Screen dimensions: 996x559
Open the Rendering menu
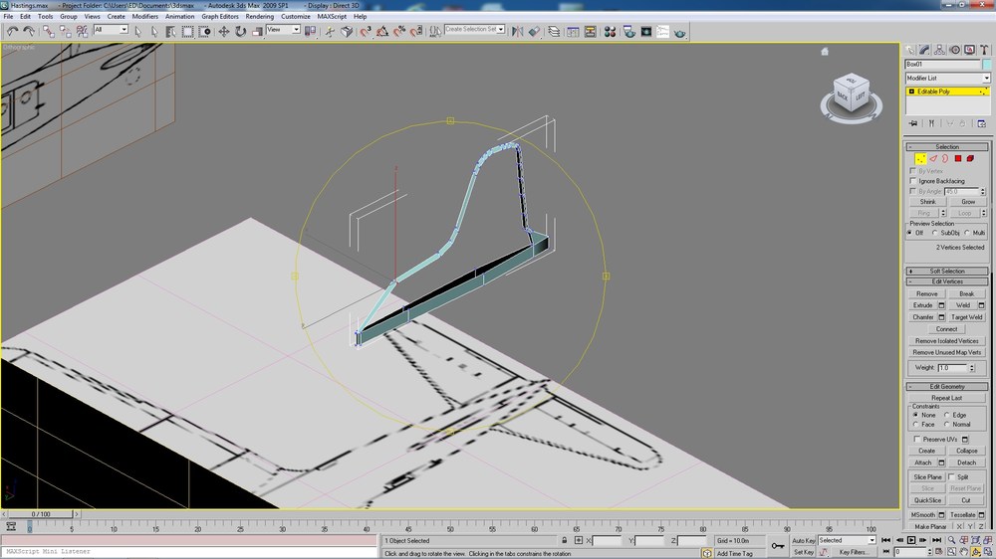259,17
